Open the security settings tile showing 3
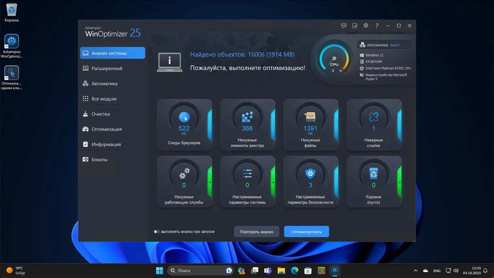The width and height of the screenshot is (494, 278). click(310, 182)
